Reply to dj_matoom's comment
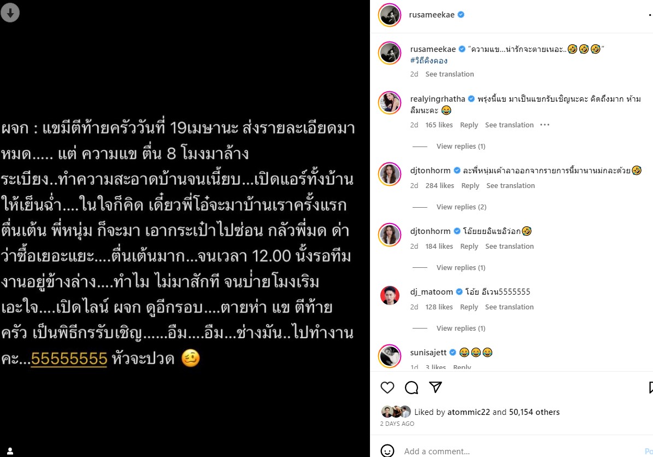Viewport: 653px width, 457px height. point(469,307)
